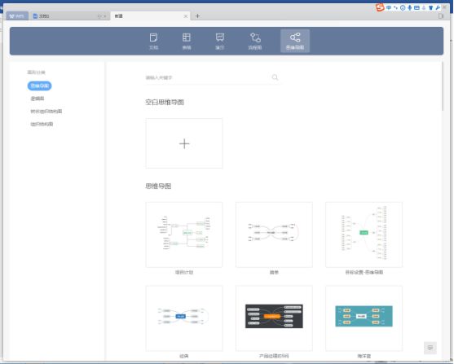The image size is (454, 364).
Task: Click the vertical scrollbar of template list
Action: pos(443,86)
